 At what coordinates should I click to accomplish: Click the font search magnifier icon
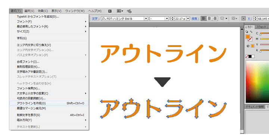103,19
